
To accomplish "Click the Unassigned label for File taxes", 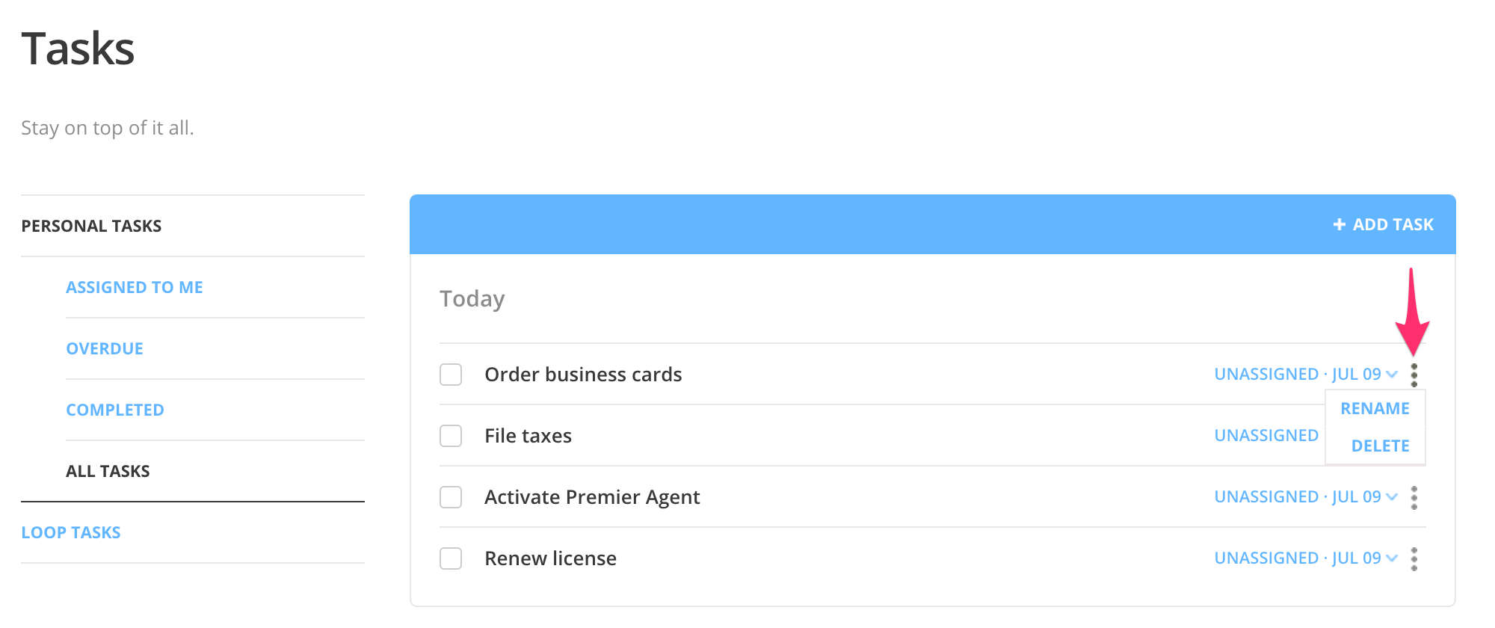I will coord(1266,436).
